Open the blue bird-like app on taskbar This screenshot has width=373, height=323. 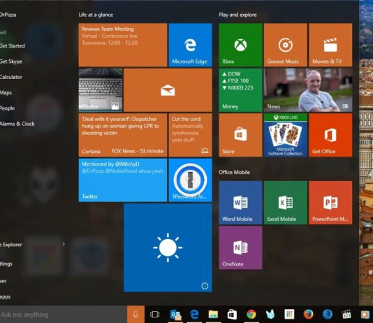click(x=270, y=314)
